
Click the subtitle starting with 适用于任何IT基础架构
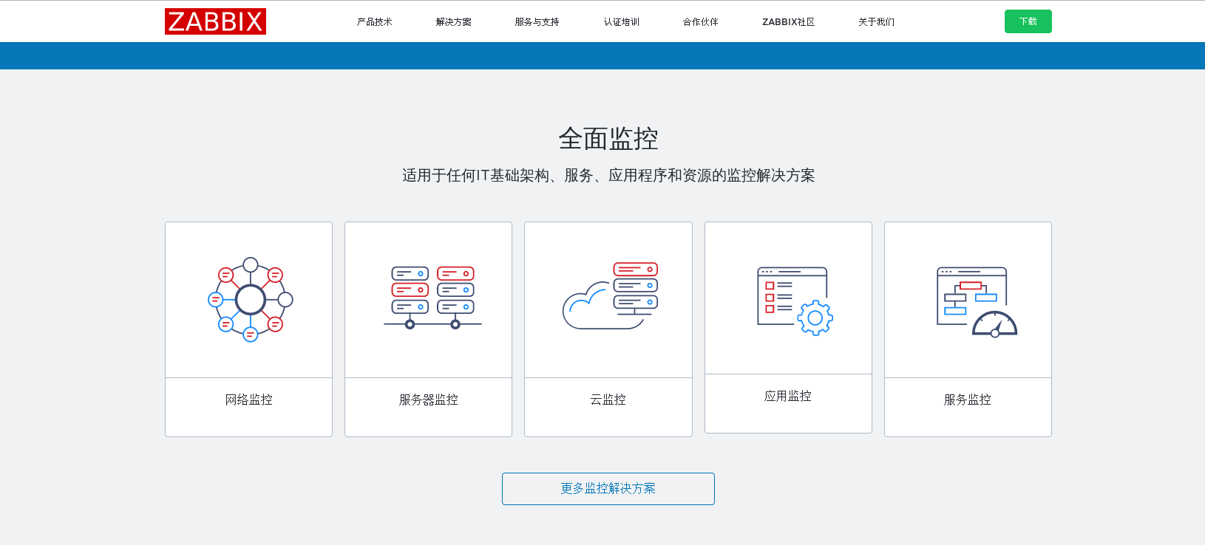608,175
